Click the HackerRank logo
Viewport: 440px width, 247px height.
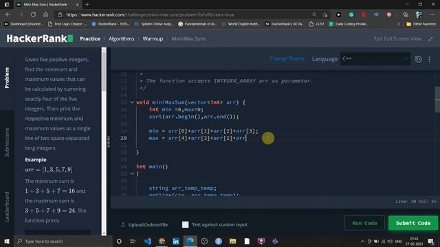pos(40,38)
